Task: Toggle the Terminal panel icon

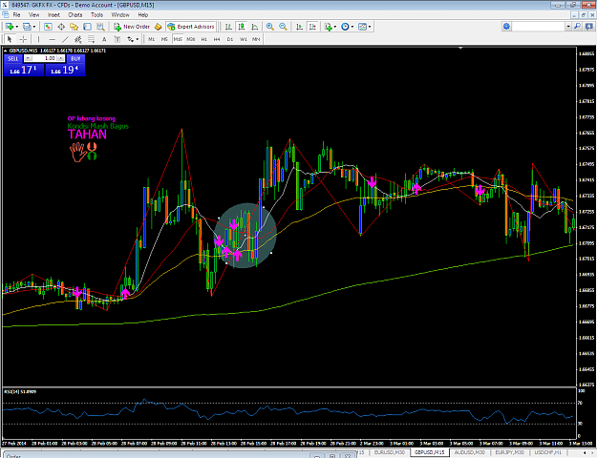Action: (87, 27)
